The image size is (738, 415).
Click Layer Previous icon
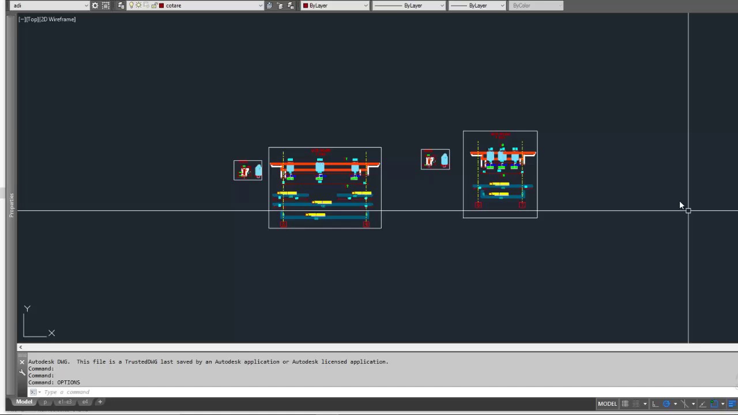[280, 5]
